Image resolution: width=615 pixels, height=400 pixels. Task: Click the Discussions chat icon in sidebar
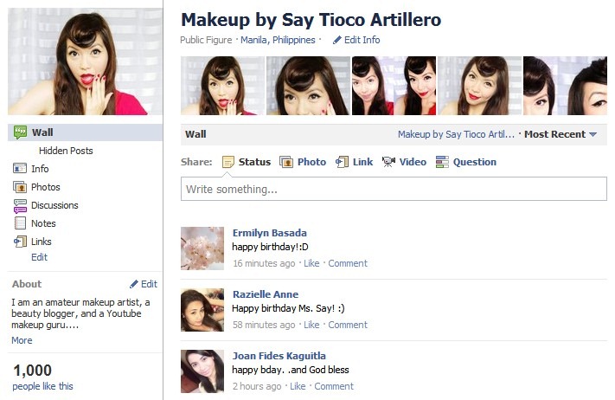pyautogui.click(x=20, y=206)
